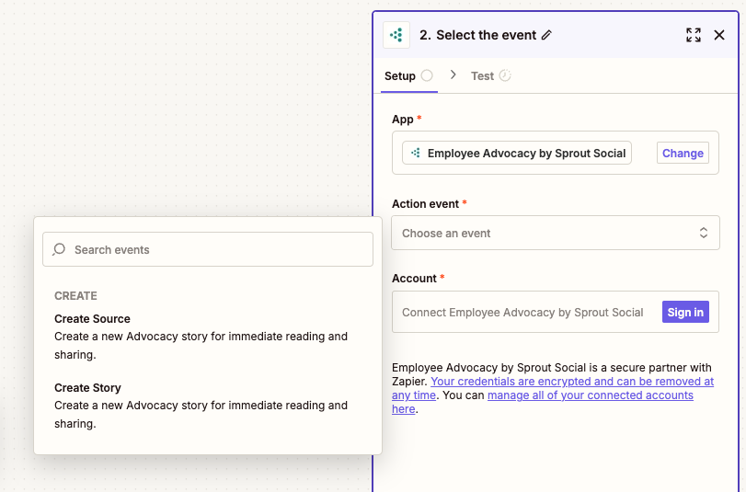The width and height of the screenshot is (746, 492).
Task: Open the Setup tab
Action: (x=408, y=76)
